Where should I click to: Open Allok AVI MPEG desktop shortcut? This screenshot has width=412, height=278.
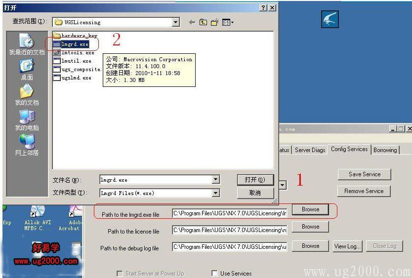38,219
